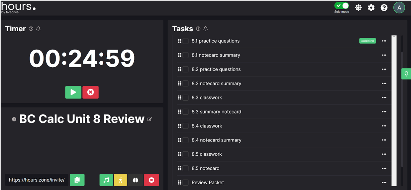Open more options for 8.2 practice questions
Screen dimensions: 411x190
click(384, 69)
